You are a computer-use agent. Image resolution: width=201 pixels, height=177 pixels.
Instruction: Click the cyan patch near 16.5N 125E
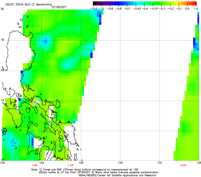coord(68,64)
